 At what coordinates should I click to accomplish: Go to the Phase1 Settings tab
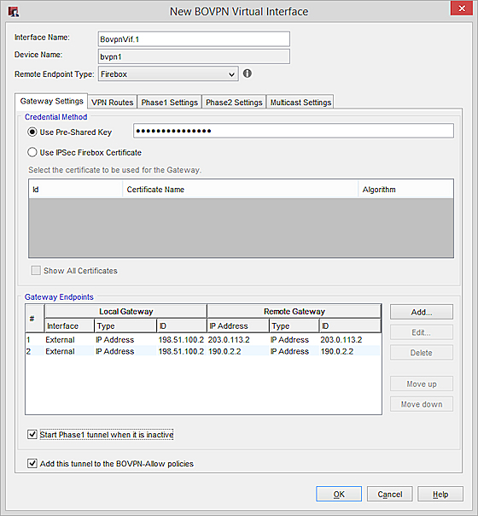coord(169,103)
